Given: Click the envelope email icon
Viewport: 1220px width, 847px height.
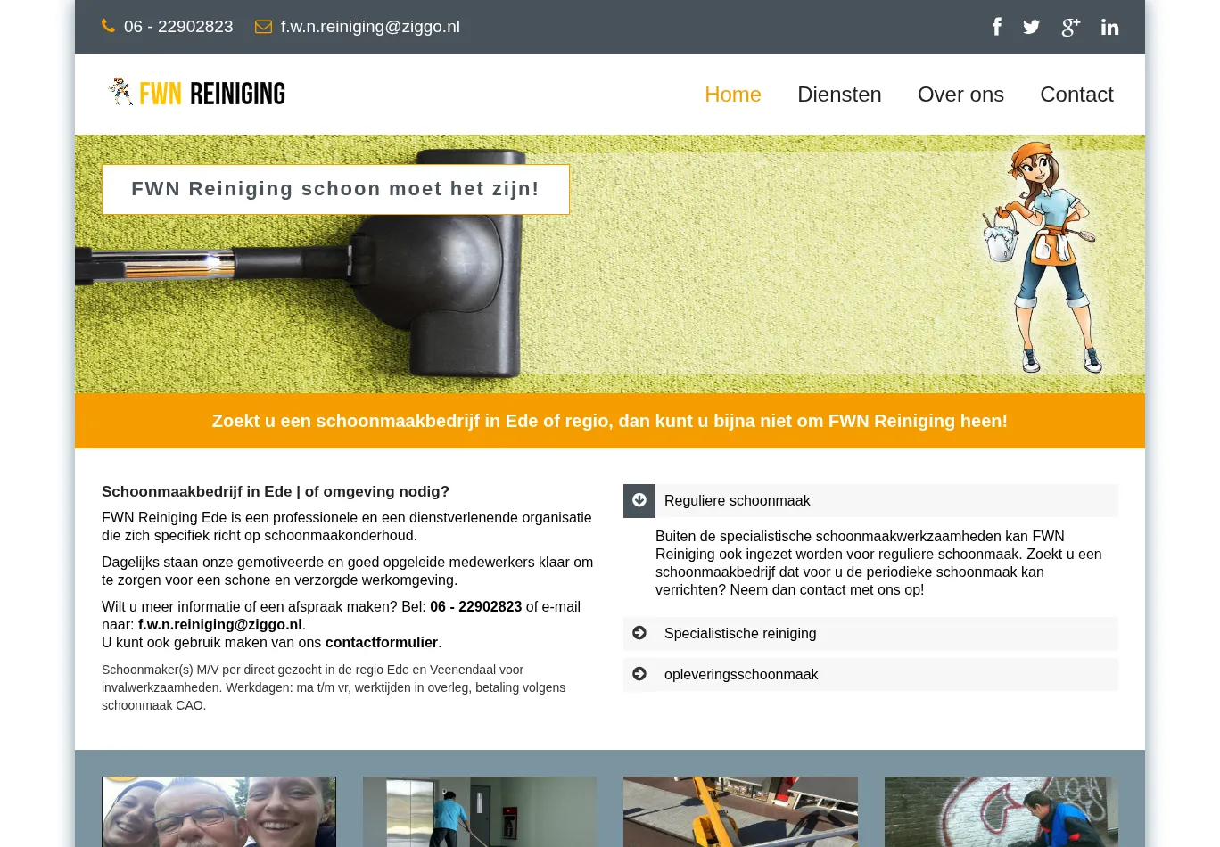Looking at the screenshot, I should [x=263, y=27].
